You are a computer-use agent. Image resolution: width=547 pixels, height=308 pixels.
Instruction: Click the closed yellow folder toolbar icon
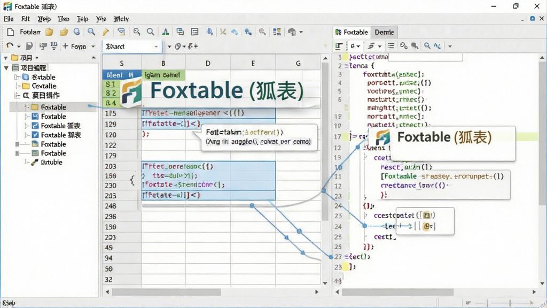coord(49,32)
